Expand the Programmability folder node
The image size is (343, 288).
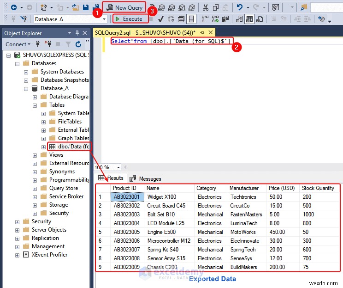[x=35, y=181]
